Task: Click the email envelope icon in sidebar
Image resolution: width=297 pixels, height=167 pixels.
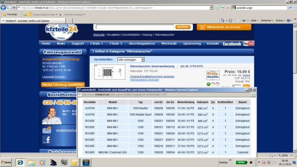Action: click(x=47, y=130)
